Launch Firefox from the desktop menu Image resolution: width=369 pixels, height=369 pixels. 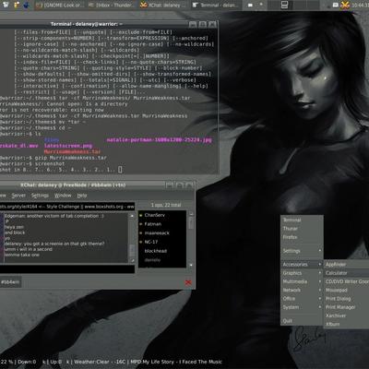coord(302,237)
